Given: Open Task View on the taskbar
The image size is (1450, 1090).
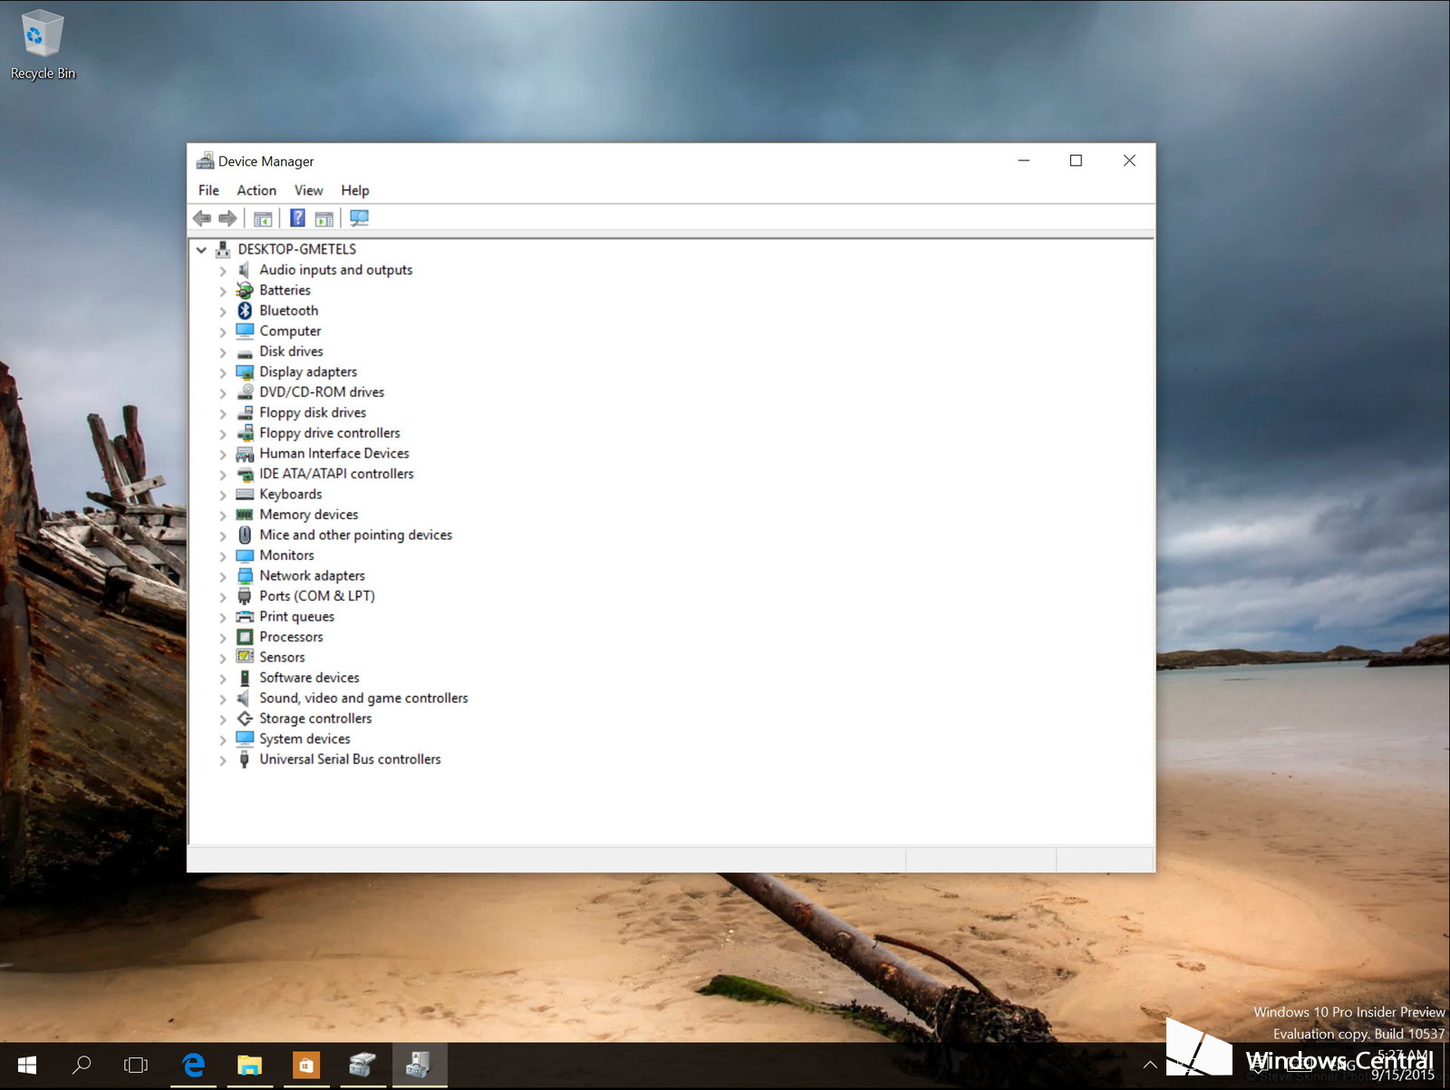Looking at the screenshot, I should coord(136,1066).
